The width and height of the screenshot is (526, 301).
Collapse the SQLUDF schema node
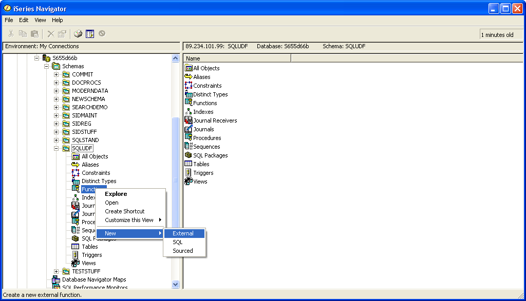click(57, 148)
